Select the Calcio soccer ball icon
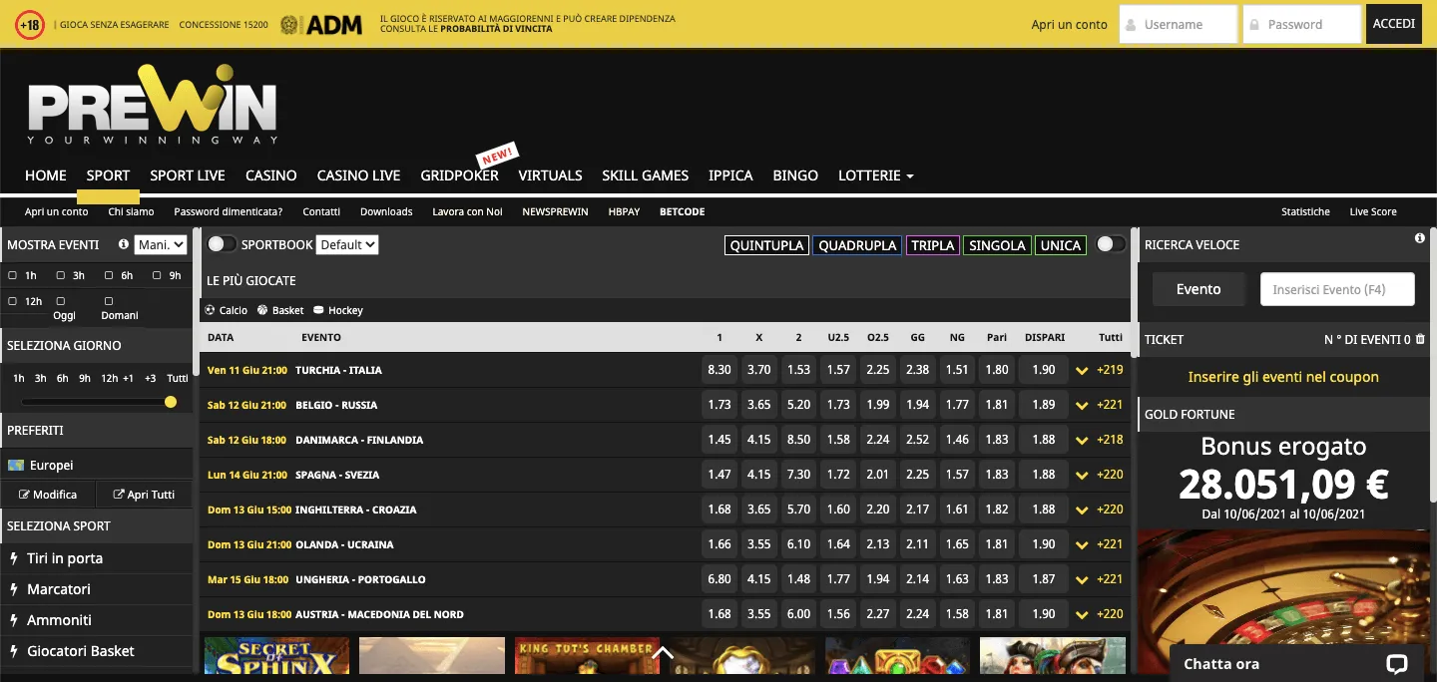The width and height of the screenshot is (1437, 682). (211, 310)
